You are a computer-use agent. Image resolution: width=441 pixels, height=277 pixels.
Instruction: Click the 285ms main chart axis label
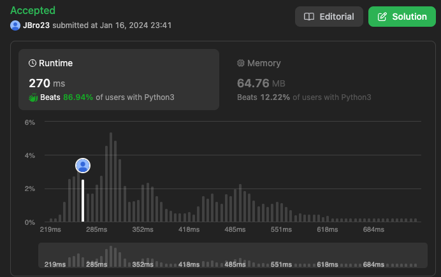pos(96,229)
